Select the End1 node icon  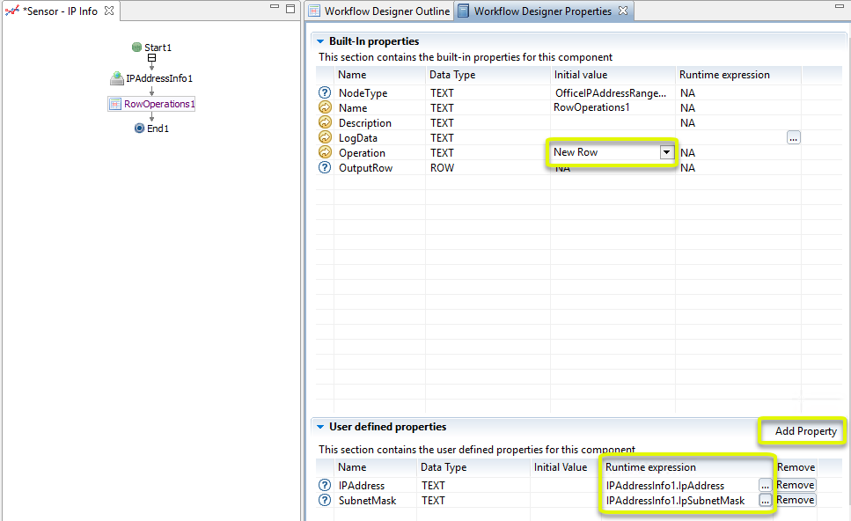point(139,128)
